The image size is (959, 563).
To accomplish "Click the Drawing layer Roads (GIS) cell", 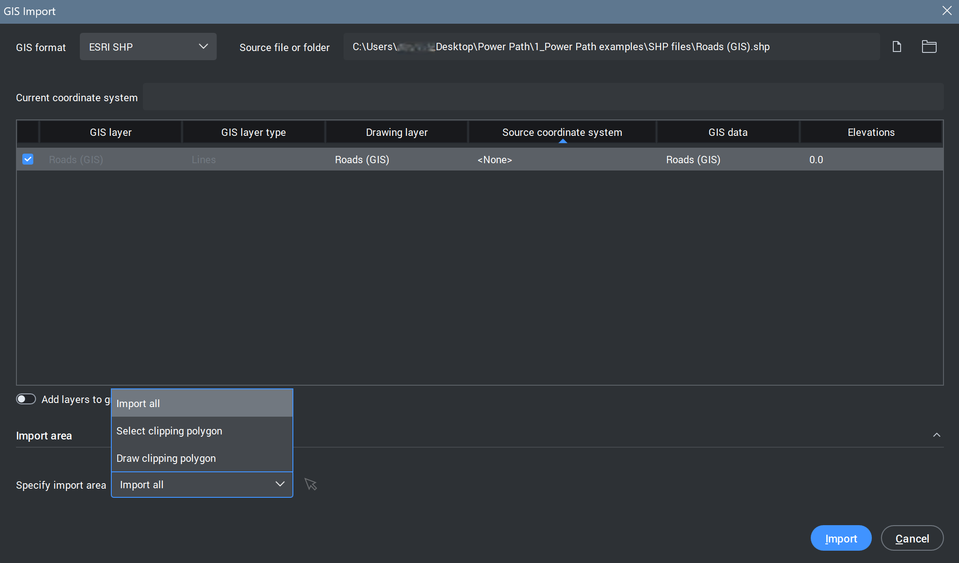I will [x=362, y=160].
